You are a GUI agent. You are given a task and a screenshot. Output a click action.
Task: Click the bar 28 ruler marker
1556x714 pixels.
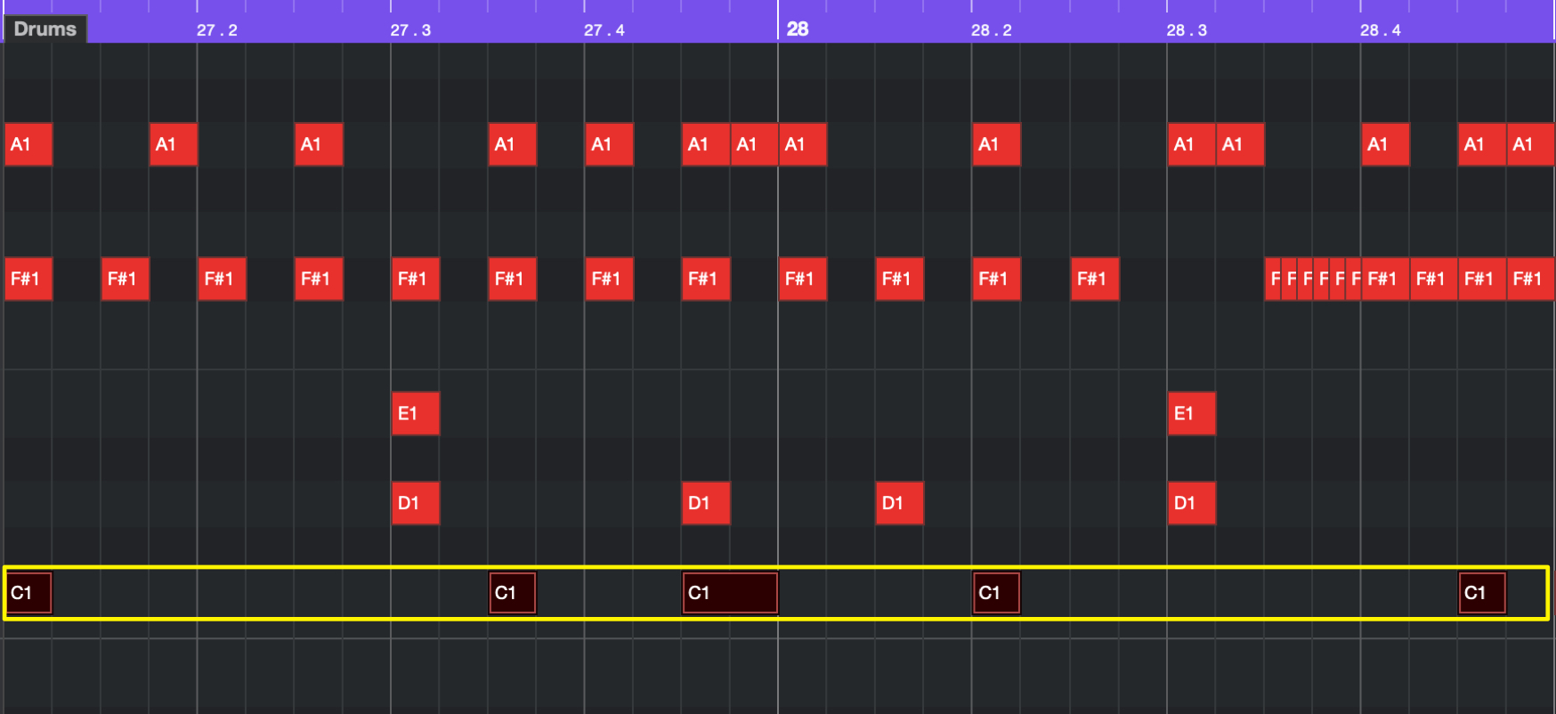(798, 28)
